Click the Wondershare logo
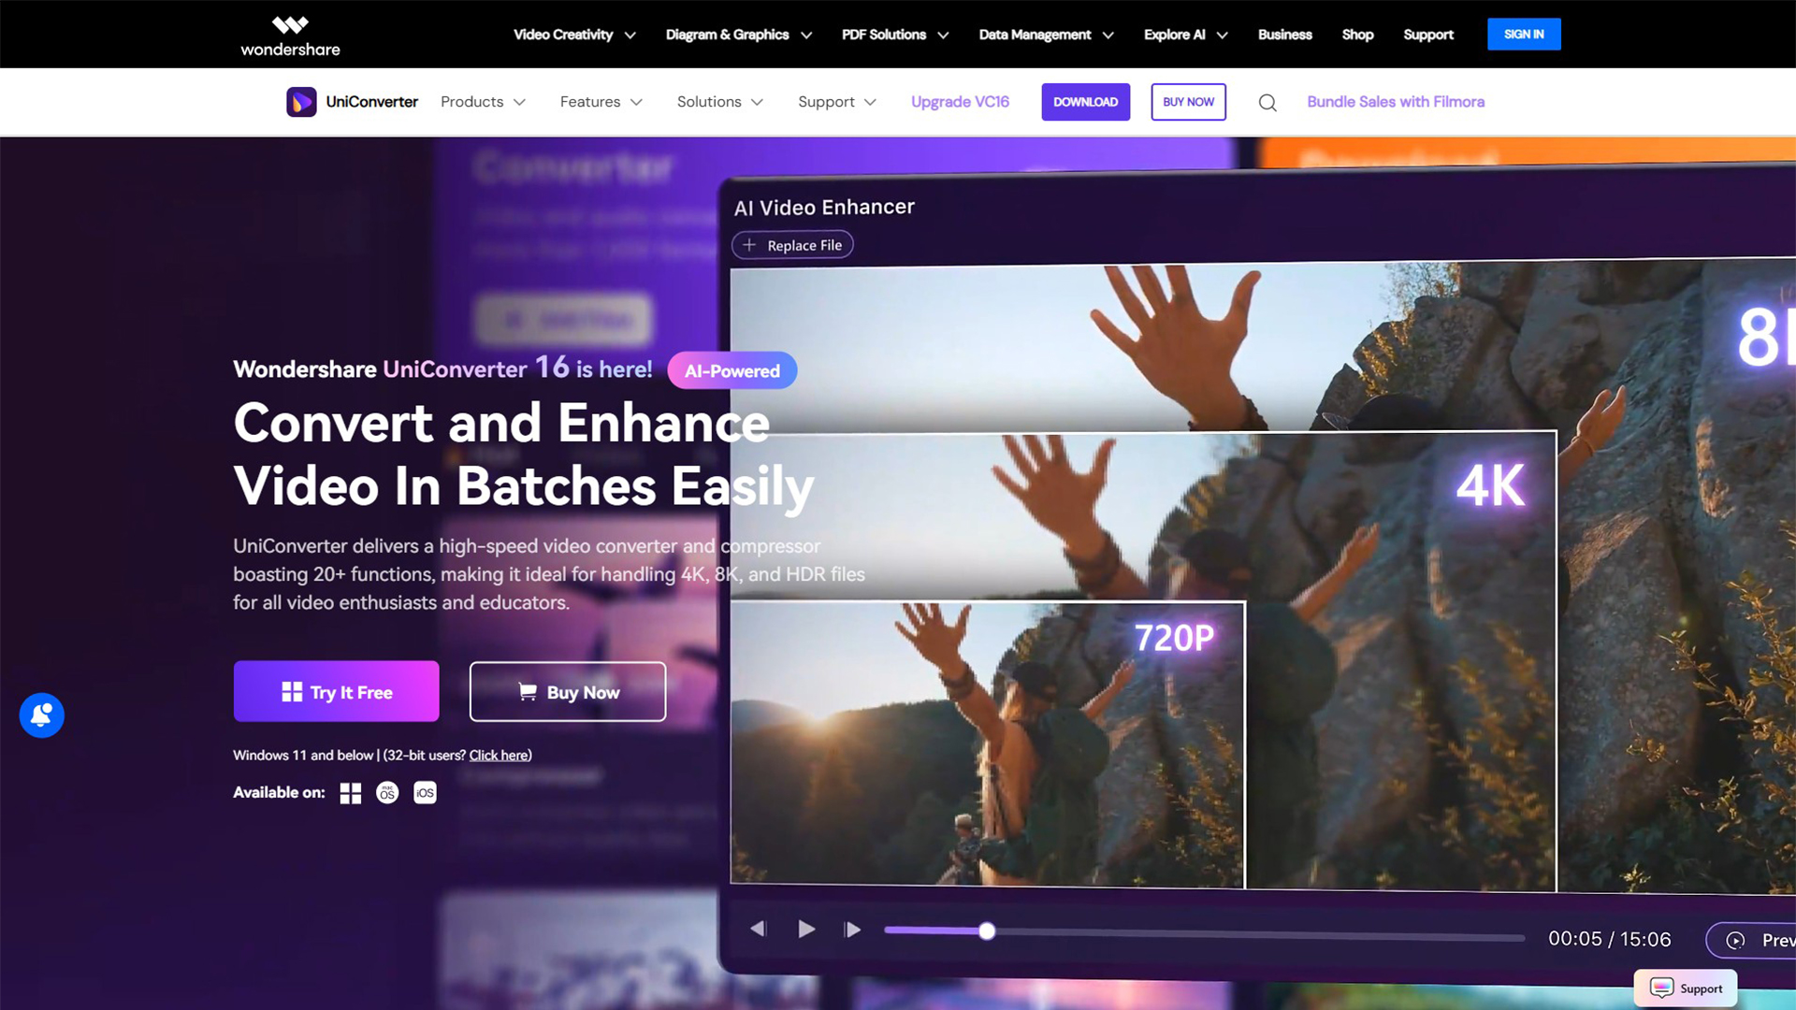Image resolution: width=1796 pixels, height=1010 pixels. pos(290,36)
